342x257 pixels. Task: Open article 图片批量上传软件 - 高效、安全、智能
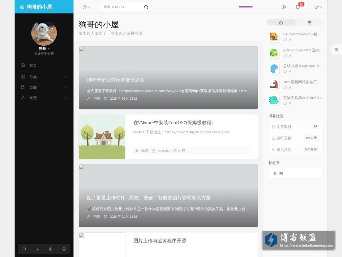coord(149,198)
